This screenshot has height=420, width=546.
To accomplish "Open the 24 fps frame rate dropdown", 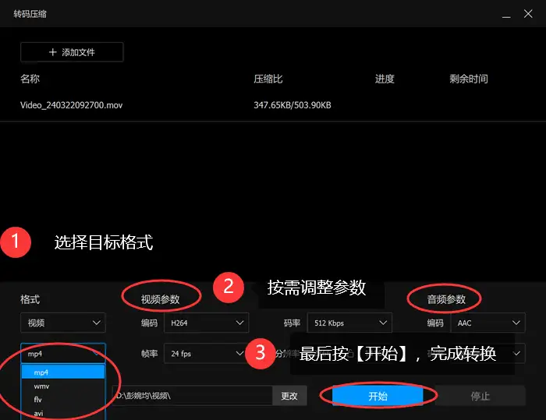I will [x=207, y=354].
